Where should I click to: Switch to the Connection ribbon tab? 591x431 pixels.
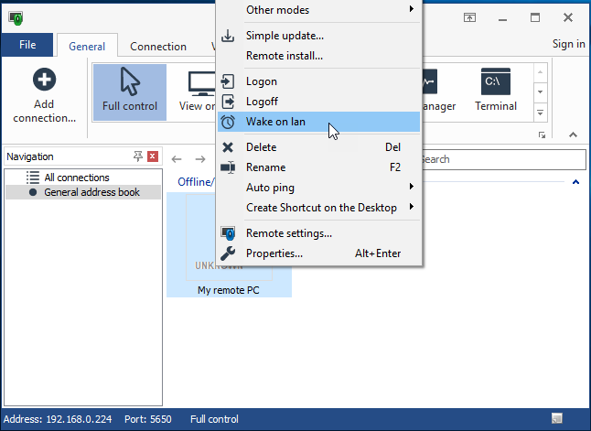click(x=158, y=47)
